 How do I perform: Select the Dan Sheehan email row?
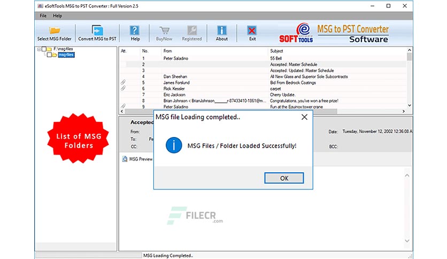pos(263,77)
